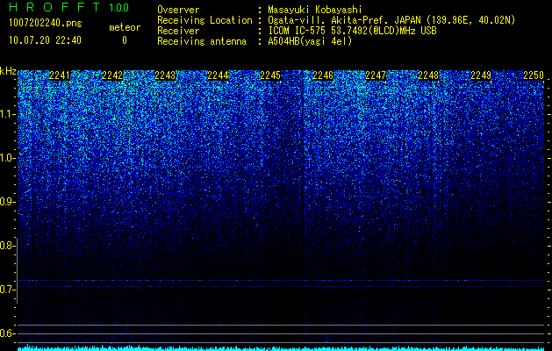
Task: Click the HROFFT 1.0.0 title text
Action: point(69,7)
